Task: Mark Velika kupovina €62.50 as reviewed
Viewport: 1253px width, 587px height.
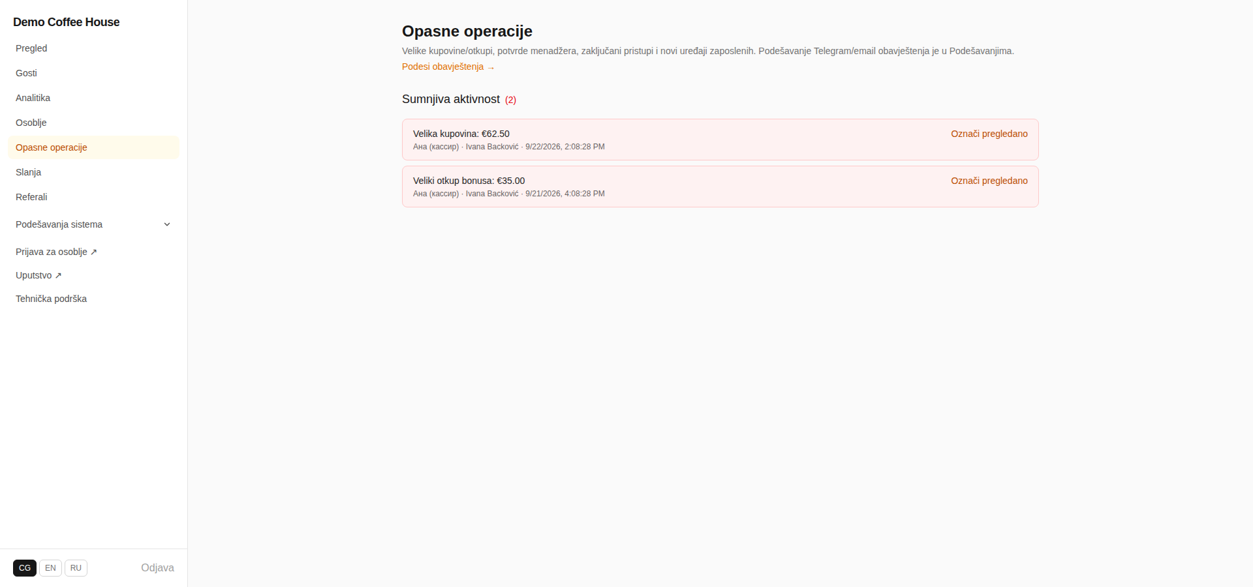Action: pyautogui.click(x=989, y=134)
